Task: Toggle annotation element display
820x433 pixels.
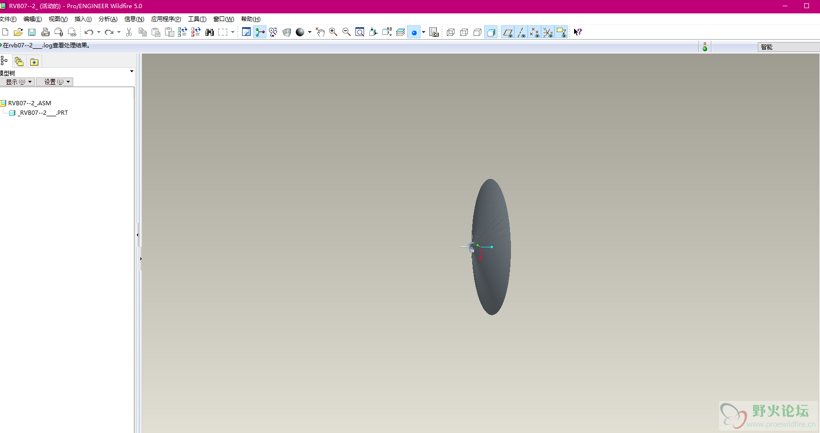Action: point(562,32)
